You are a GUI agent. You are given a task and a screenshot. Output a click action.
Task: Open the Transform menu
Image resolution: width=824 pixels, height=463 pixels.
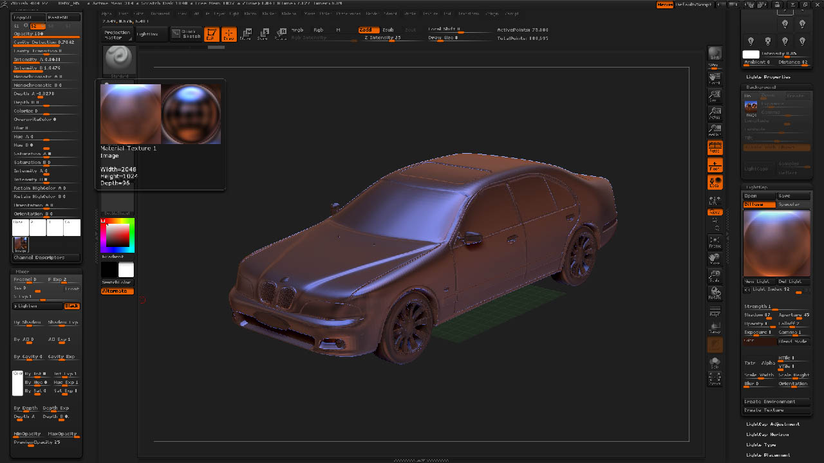(x=468, y=14)
